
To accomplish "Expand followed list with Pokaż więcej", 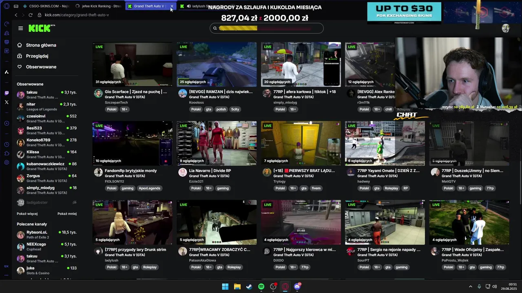I will [27, 214].
